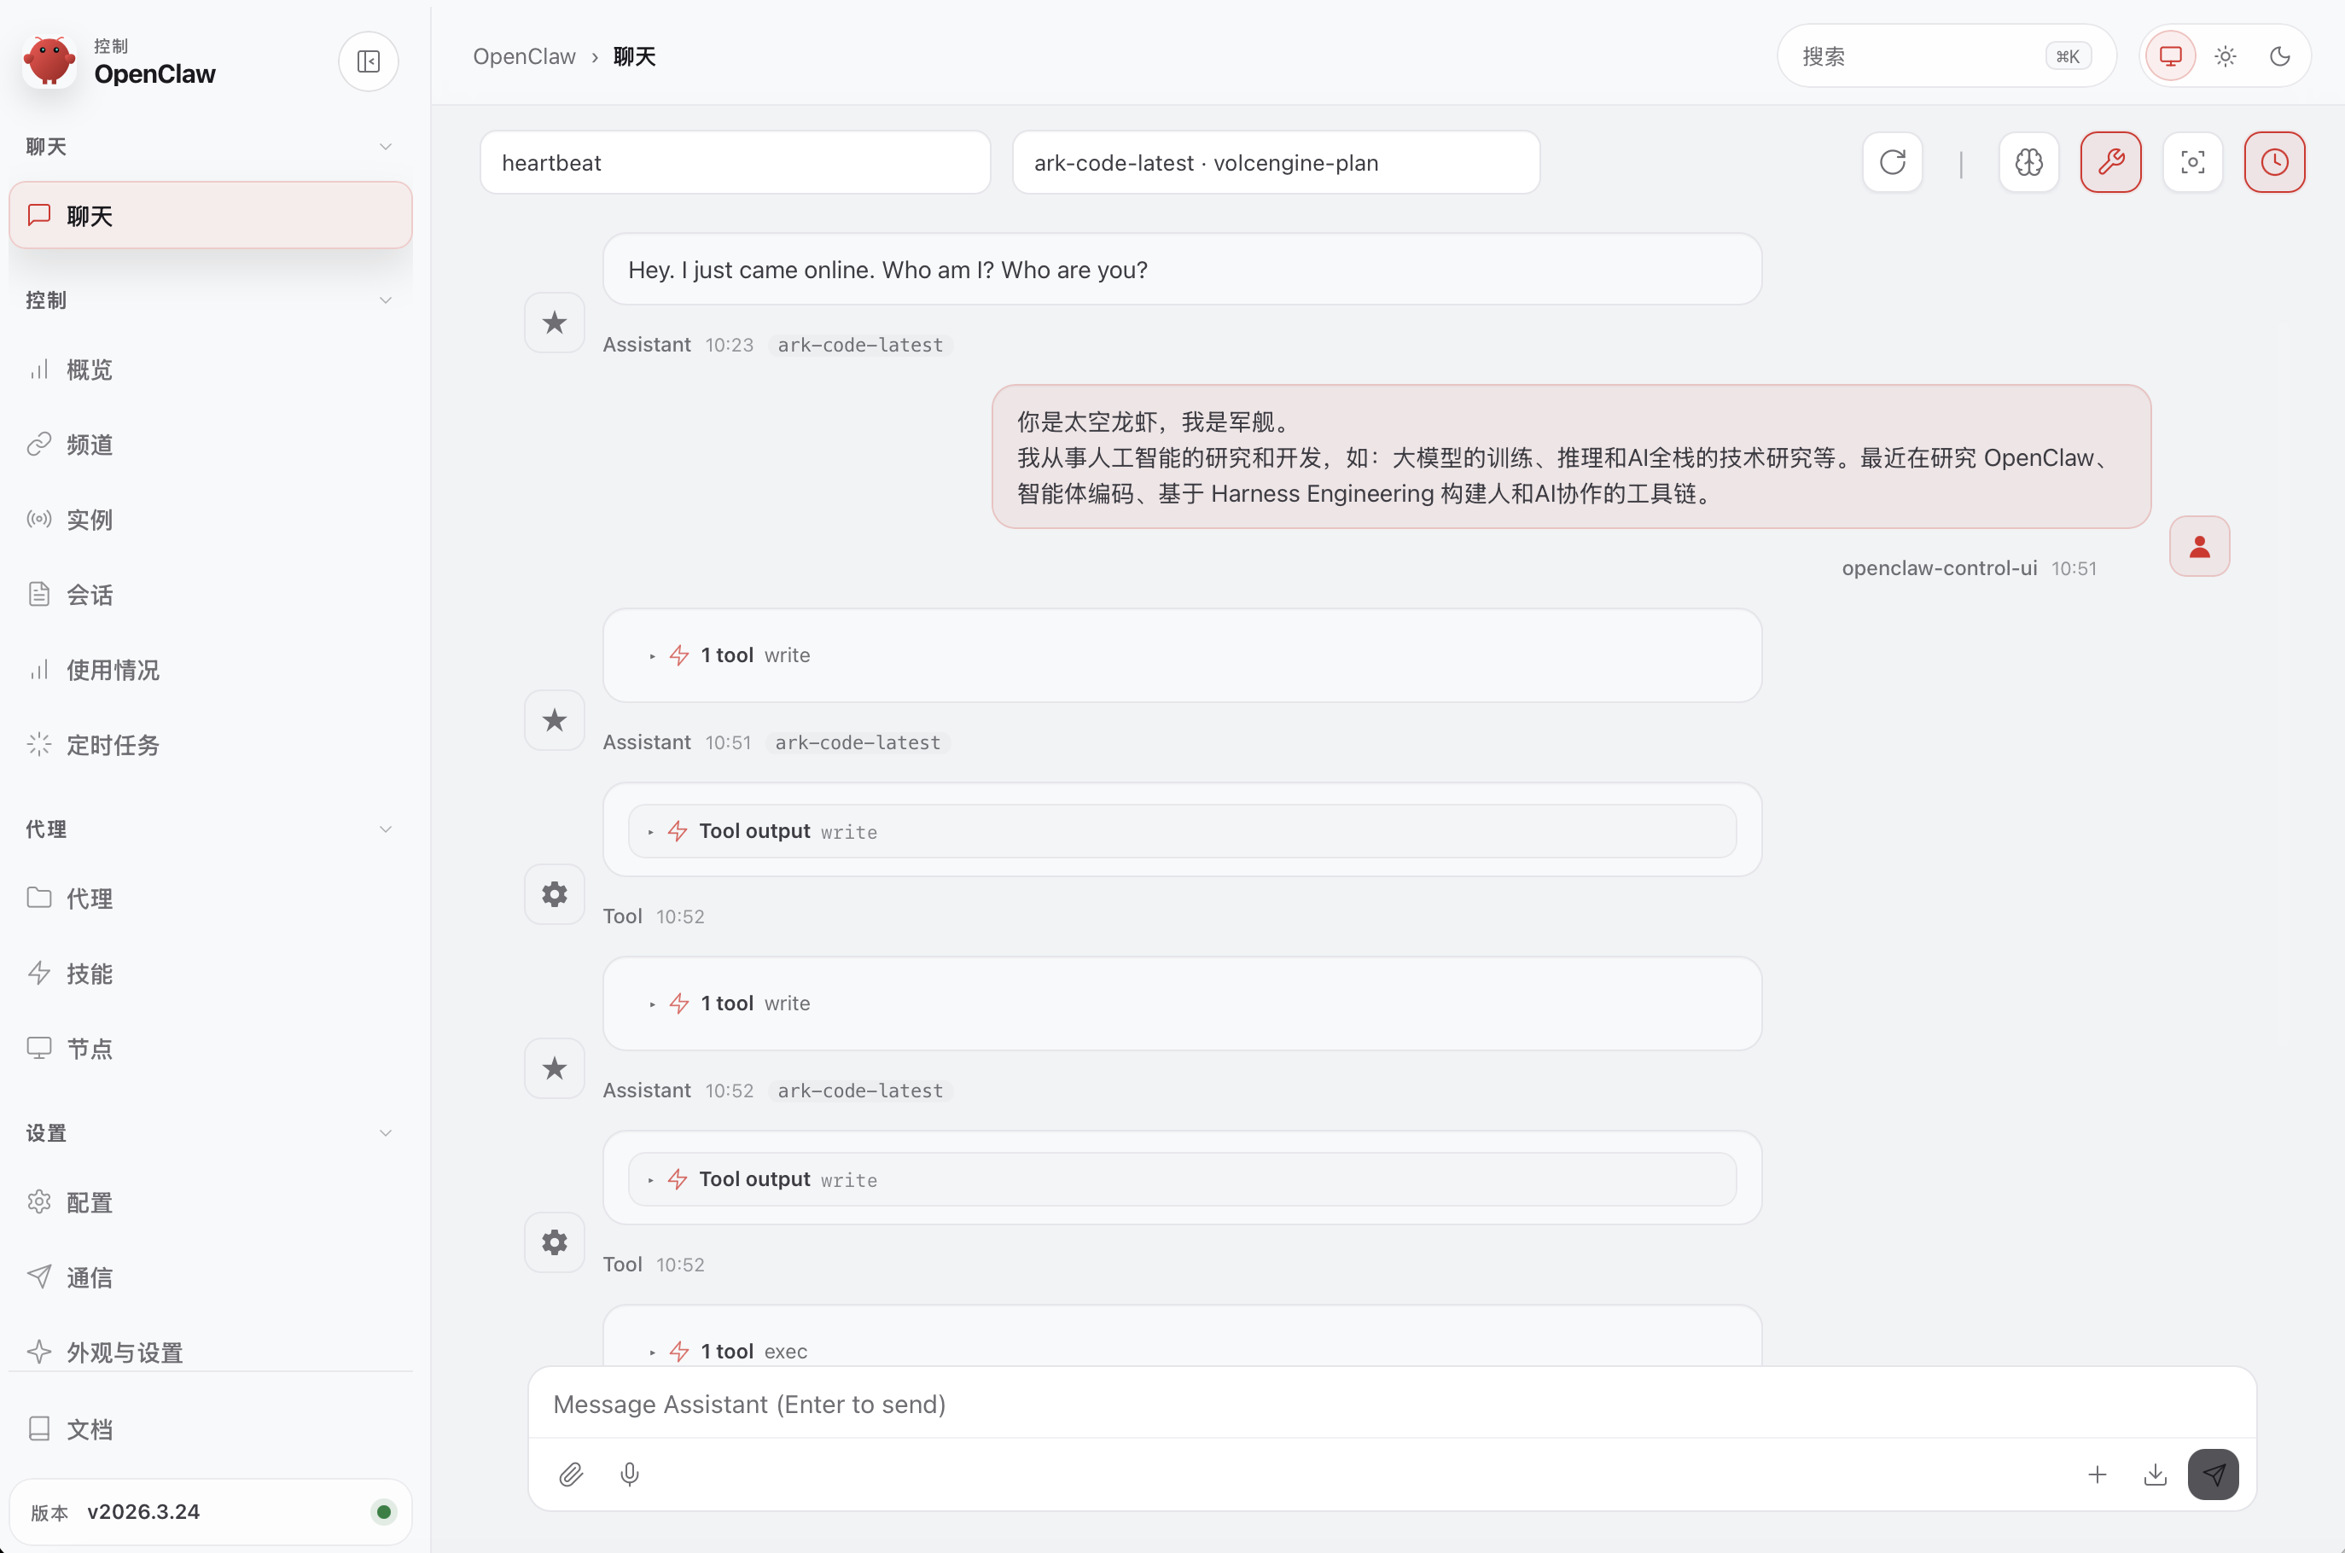The image size is (2345, 1553).
Task: Click the refresh chat icon
Action: coord(1892,162)
